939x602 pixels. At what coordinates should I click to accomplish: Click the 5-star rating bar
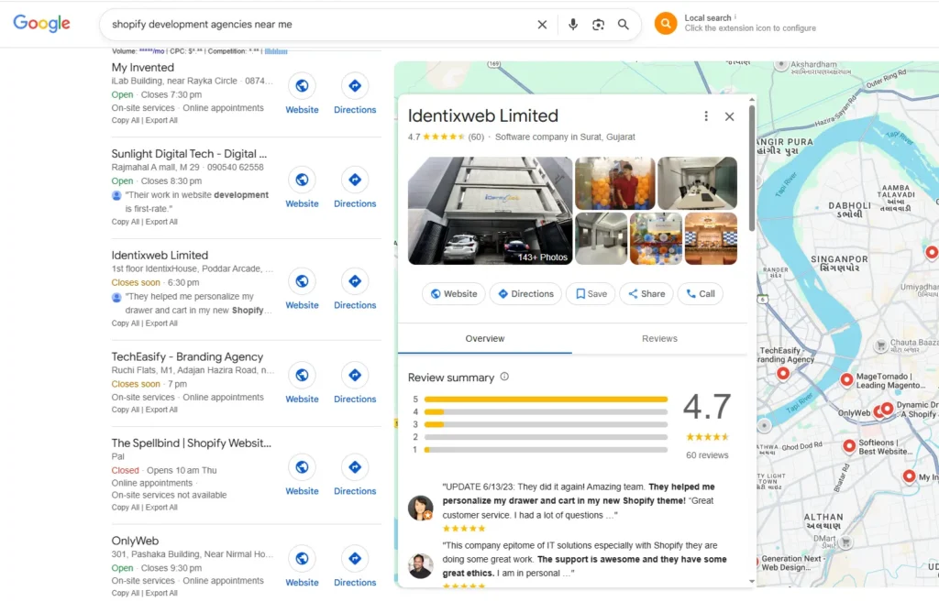pyautogui.click(x=546, y=400)
